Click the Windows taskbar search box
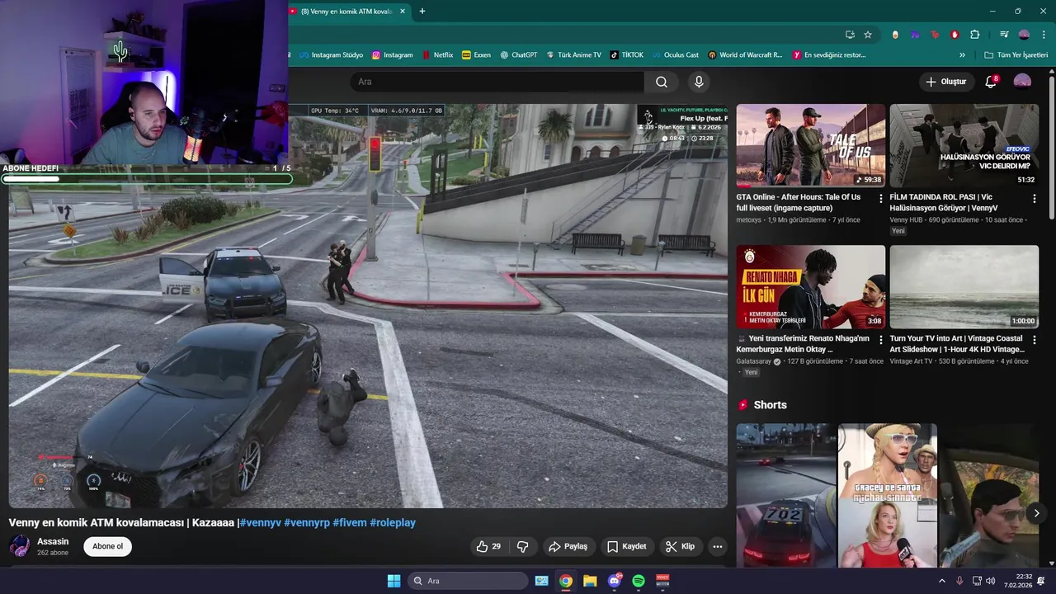This screenshot has width=1056, height=594. coord(469,581)
